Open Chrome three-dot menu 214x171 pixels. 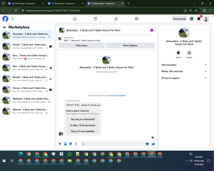210,11
